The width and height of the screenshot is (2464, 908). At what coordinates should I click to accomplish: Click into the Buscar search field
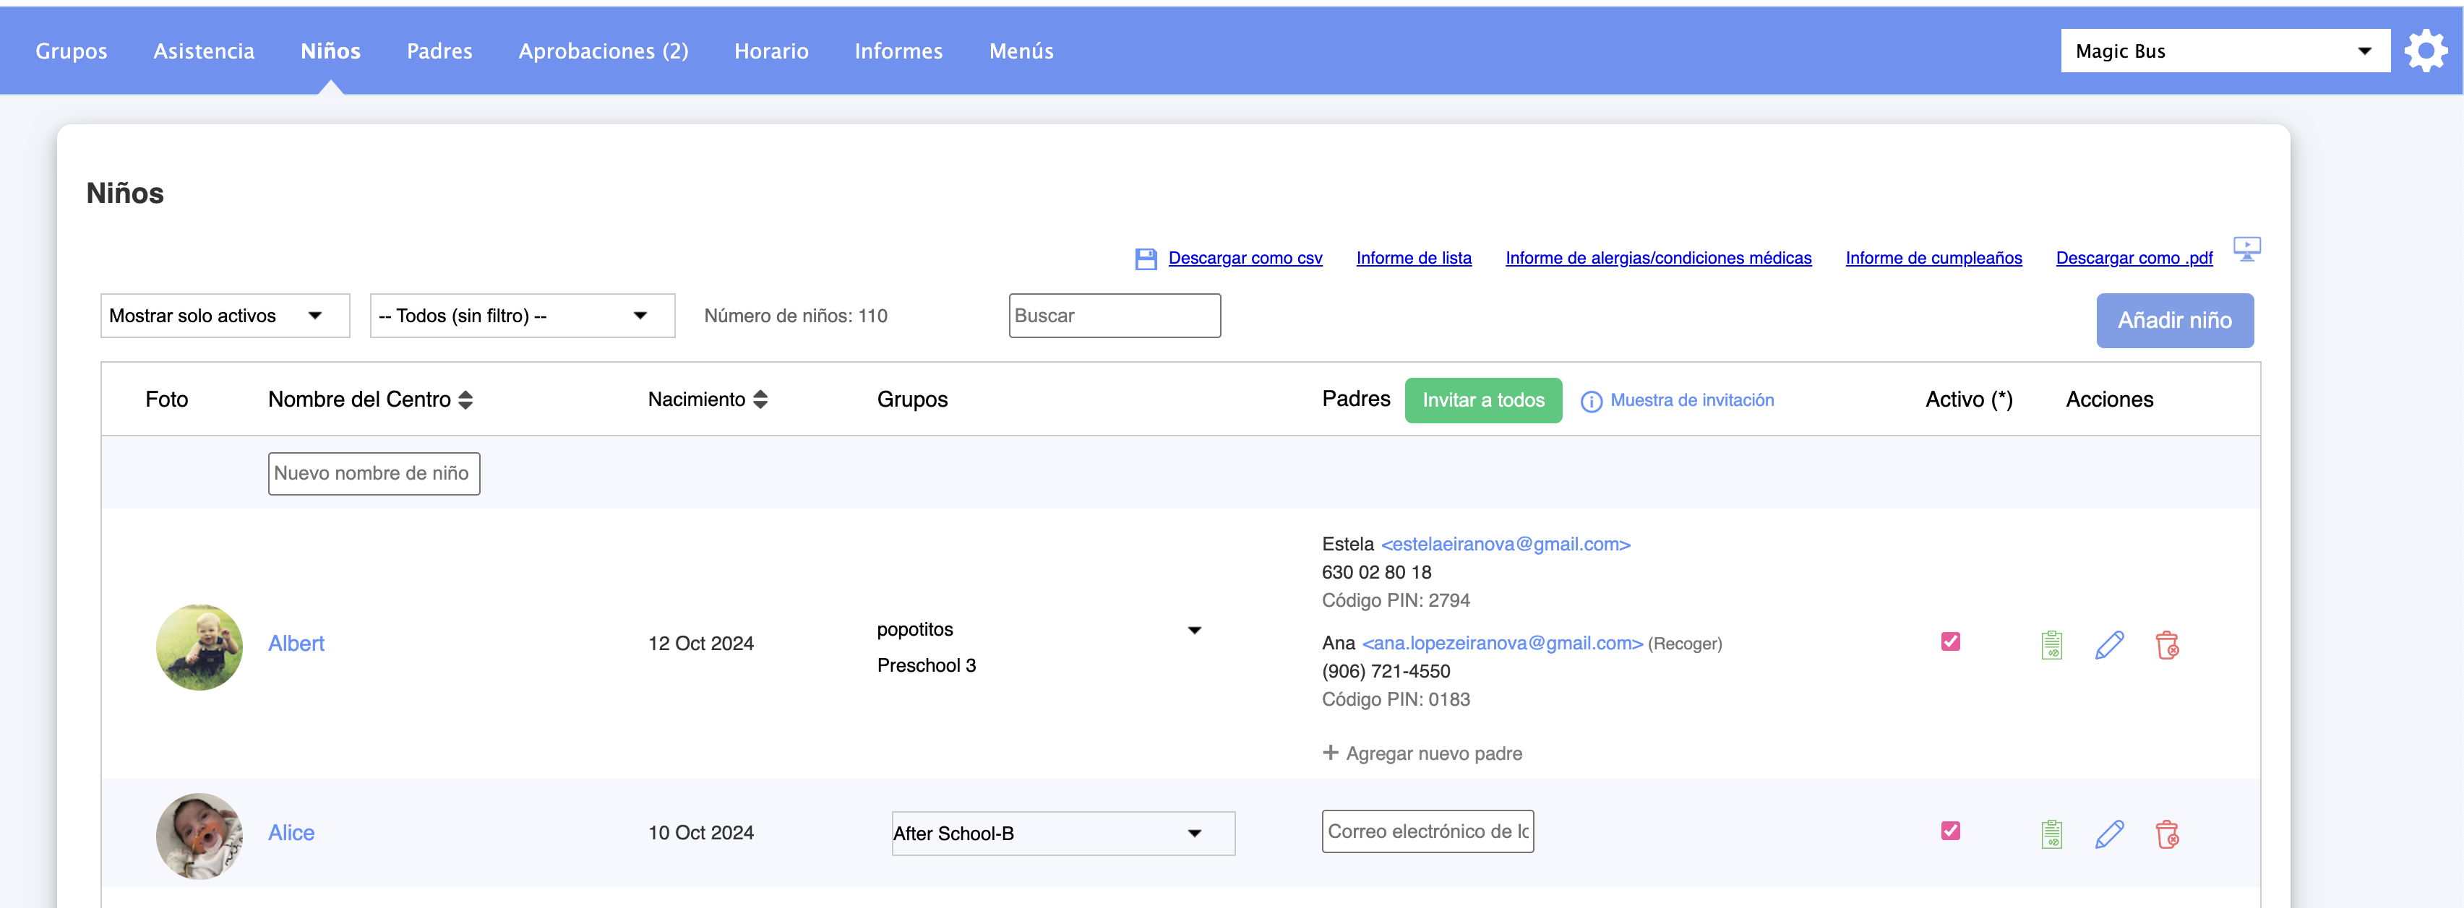tap(1113, 316)
